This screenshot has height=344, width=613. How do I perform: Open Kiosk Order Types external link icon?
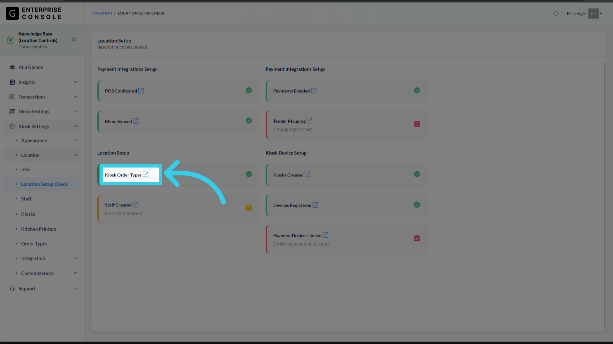146,174
